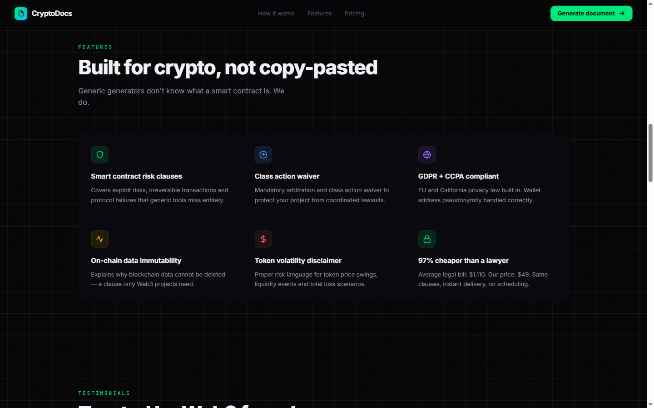This screenshot has width=654, height=408.
Task: Click the TESTIMONIALS section label
Action: click(104, 393)
